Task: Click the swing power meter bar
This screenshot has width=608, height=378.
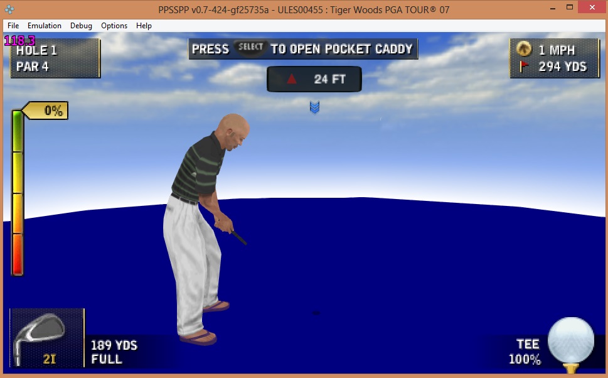Action: (x=17, y=193)
